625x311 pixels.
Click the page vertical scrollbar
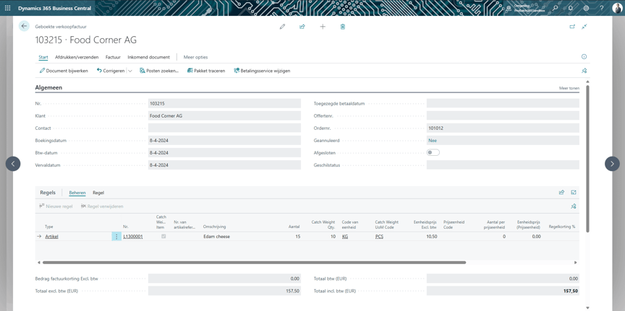587,159
